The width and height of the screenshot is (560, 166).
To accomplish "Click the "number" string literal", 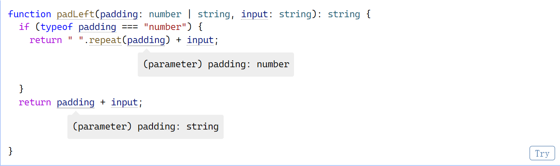I will click(164, 27).
